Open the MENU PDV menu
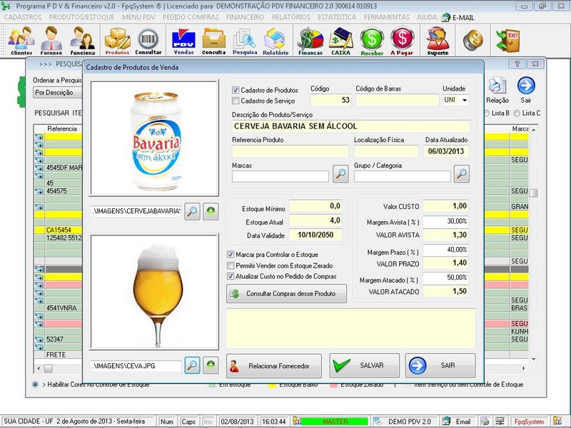The width and height of the screenshot is (571, 428). [x=138, y=17]
